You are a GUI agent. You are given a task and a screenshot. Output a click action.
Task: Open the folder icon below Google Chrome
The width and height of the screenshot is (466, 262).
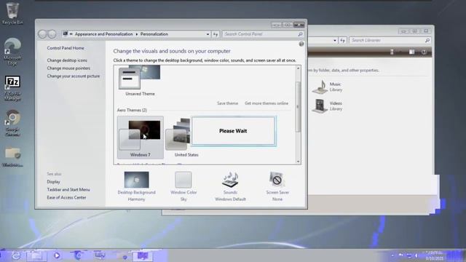click(x=12, y=157)
